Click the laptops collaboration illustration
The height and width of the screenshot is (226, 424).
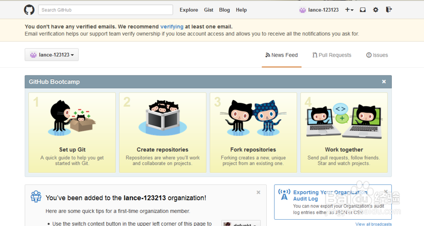click(x=345, y=121)
